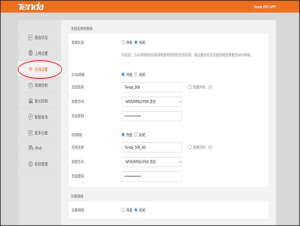This screenshot has height=226, width=300.
Task: Click the (?) help icon beside Tenda_308_5G
Action: [210, 147]
